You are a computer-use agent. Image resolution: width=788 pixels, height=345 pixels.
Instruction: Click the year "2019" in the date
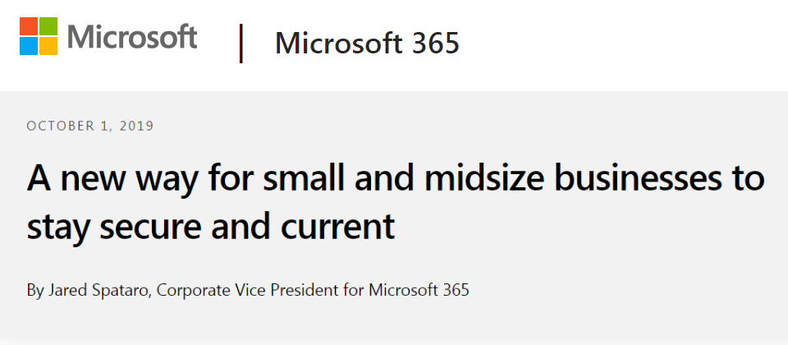pyautogui.click(x=136, y=126)
